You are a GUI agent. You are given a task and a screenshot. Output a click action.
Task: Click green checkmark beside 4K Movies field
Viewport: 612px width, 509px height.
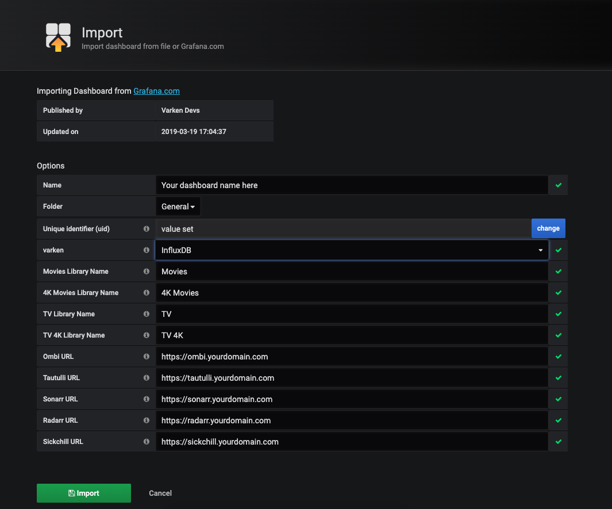click(559, 293)
